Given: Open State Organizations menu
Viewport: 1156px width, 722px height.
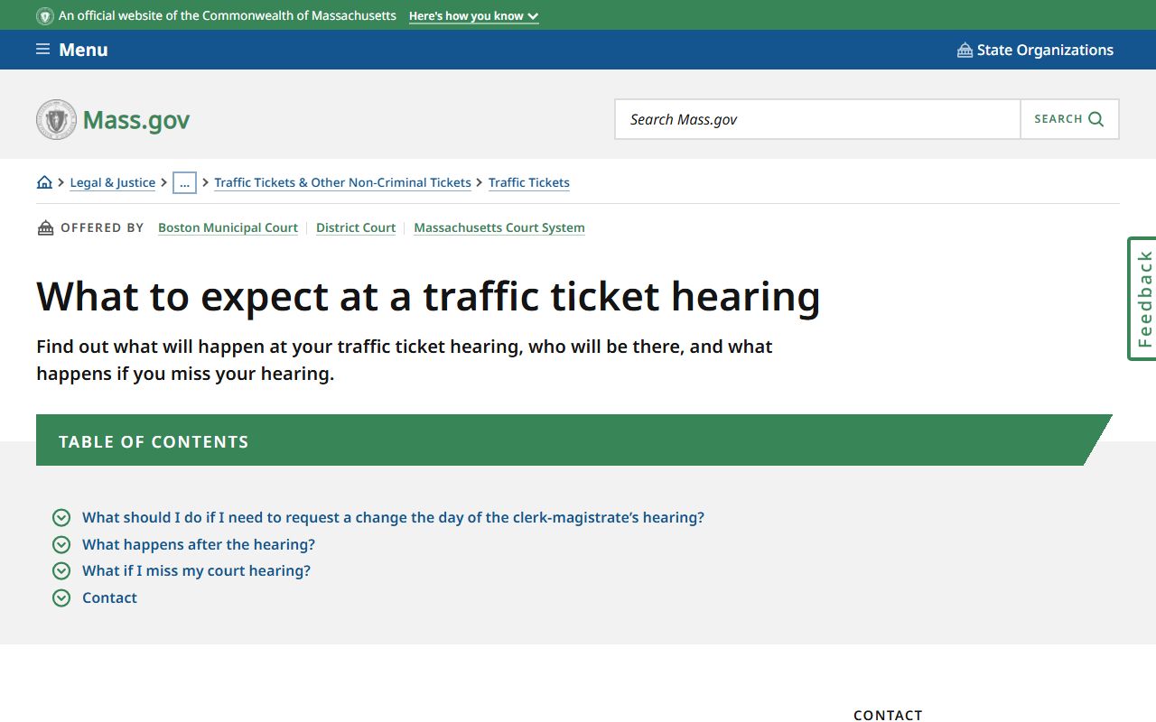Looking at the screenshot, I should point(1035,50).
